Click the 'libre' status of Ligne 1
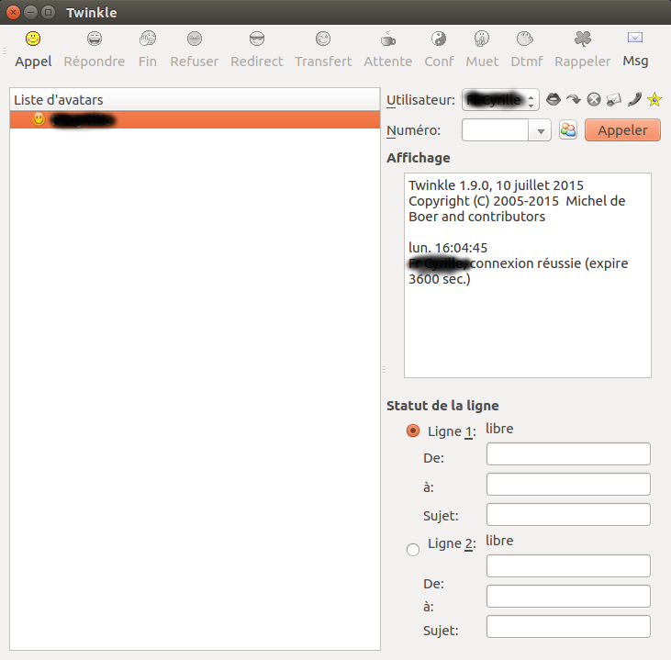 (x=499, y=429)
